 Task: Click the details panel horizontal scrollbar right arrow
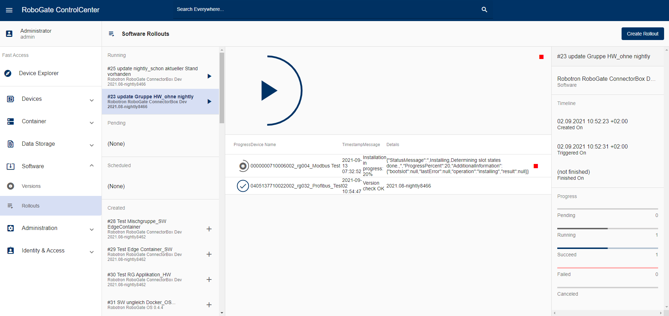click(661, 313)
